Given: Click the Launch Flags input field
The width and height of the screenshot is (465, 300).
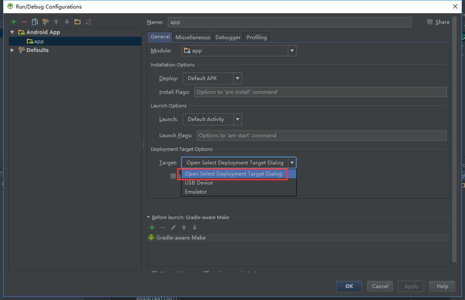Looking at the screenshot, I should [321, 136].
